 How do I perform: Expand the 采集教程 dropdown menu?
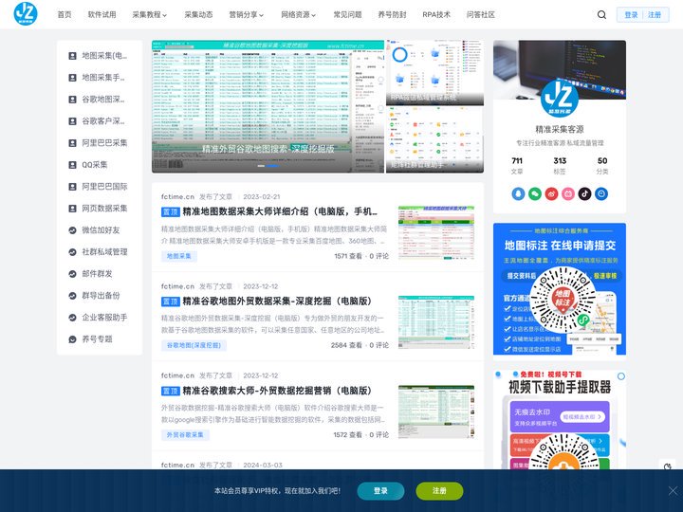[150, 14]
